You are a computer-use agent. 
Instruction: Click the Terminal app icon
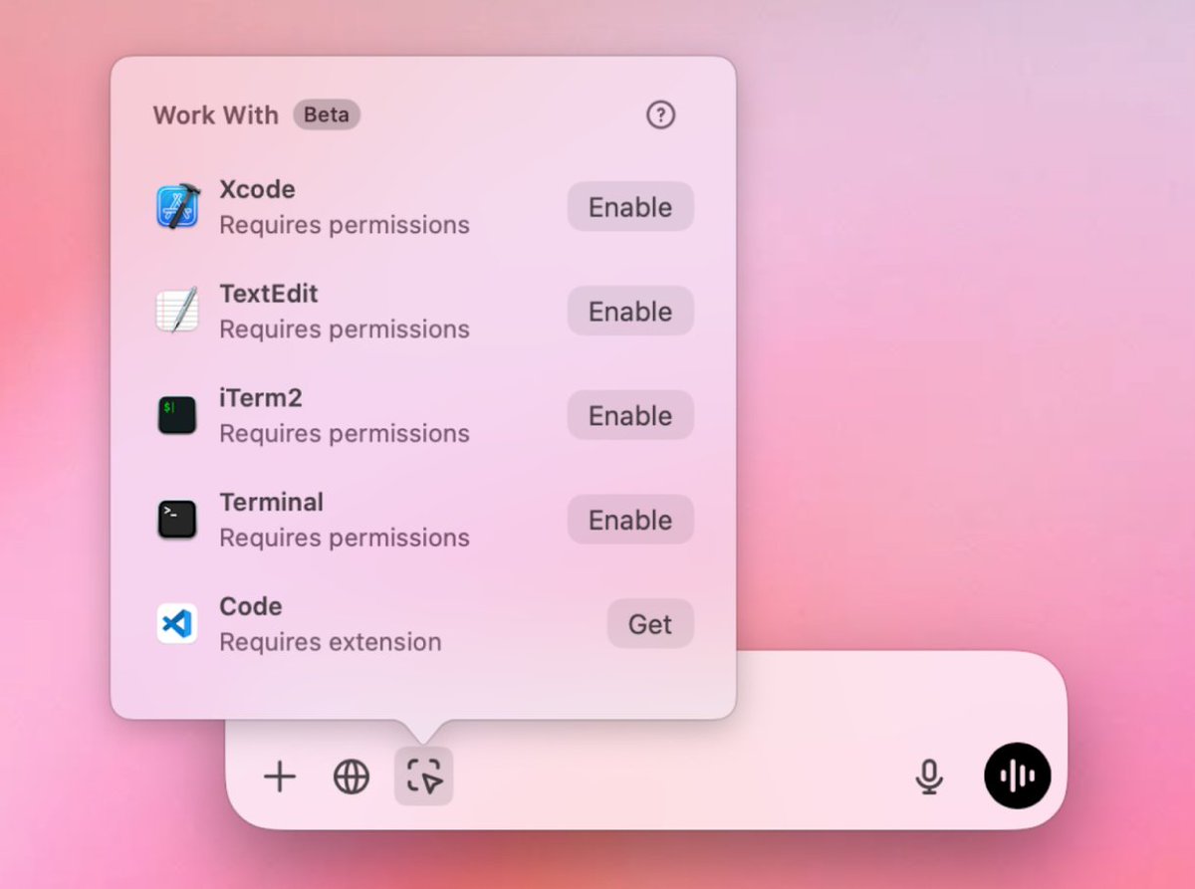(177, 520)
